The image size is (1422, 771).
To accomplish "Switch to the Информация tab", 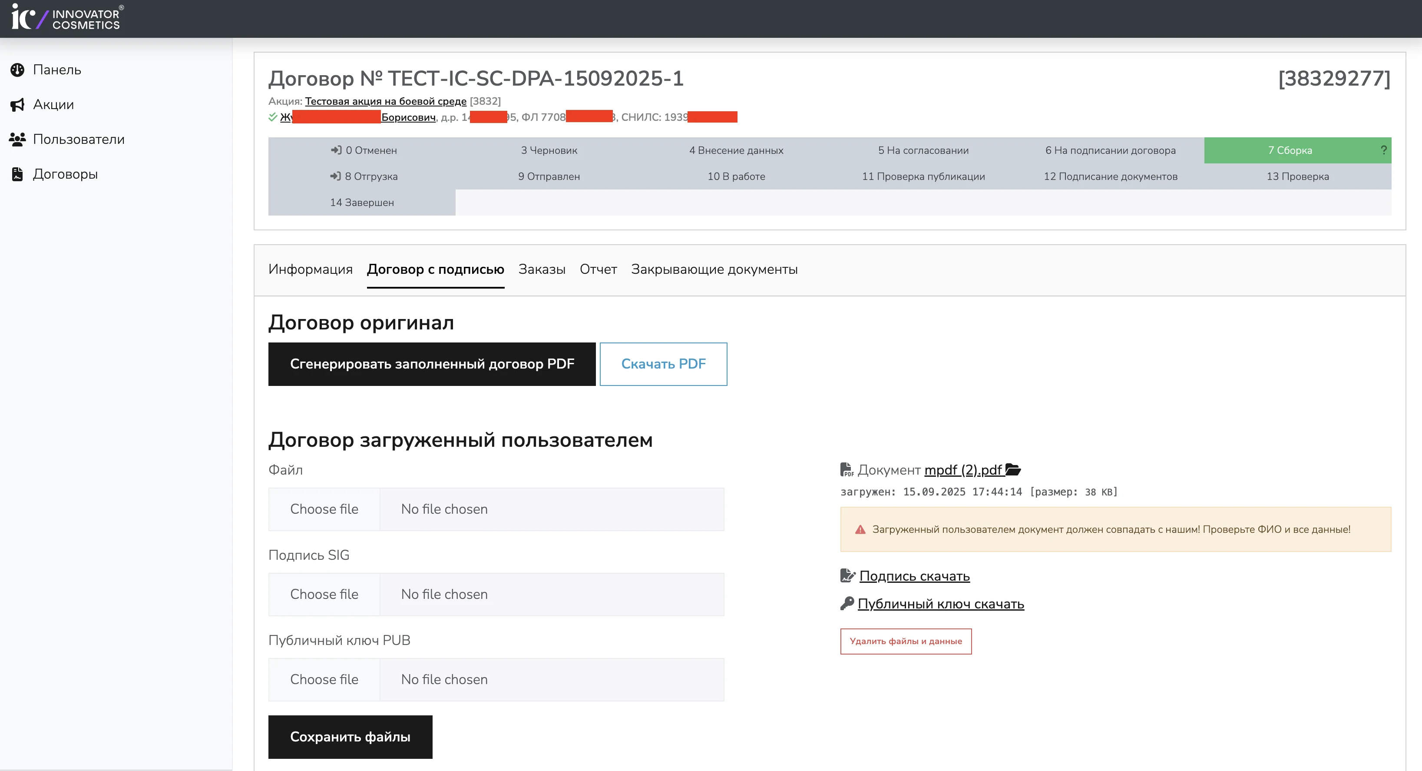I will point(310,269).
